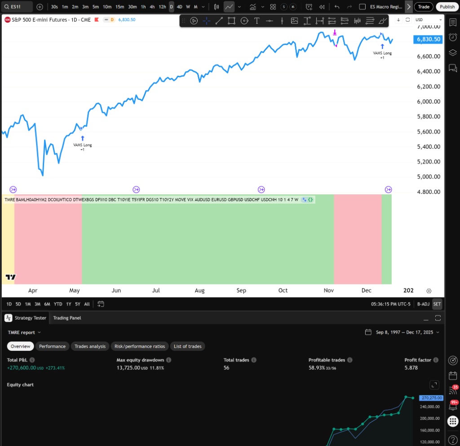Select the D daily timeframe button
Viewport: 460px width, 446px height.
coord(172,7)
